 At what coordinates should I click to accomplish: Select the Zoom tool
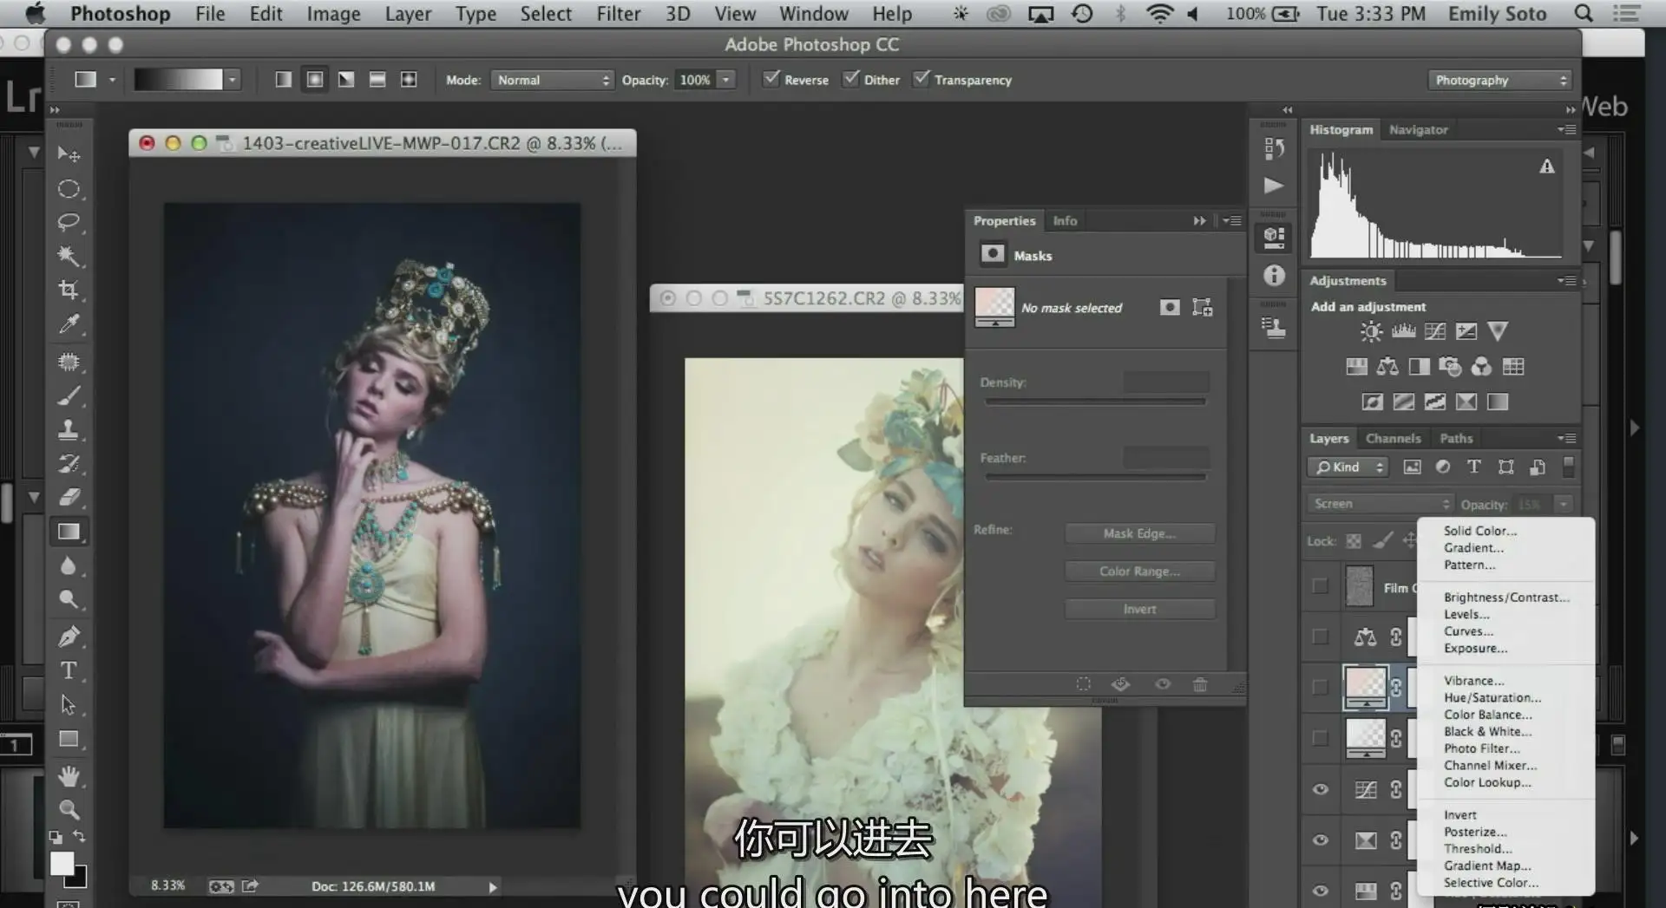coord(69,810)
